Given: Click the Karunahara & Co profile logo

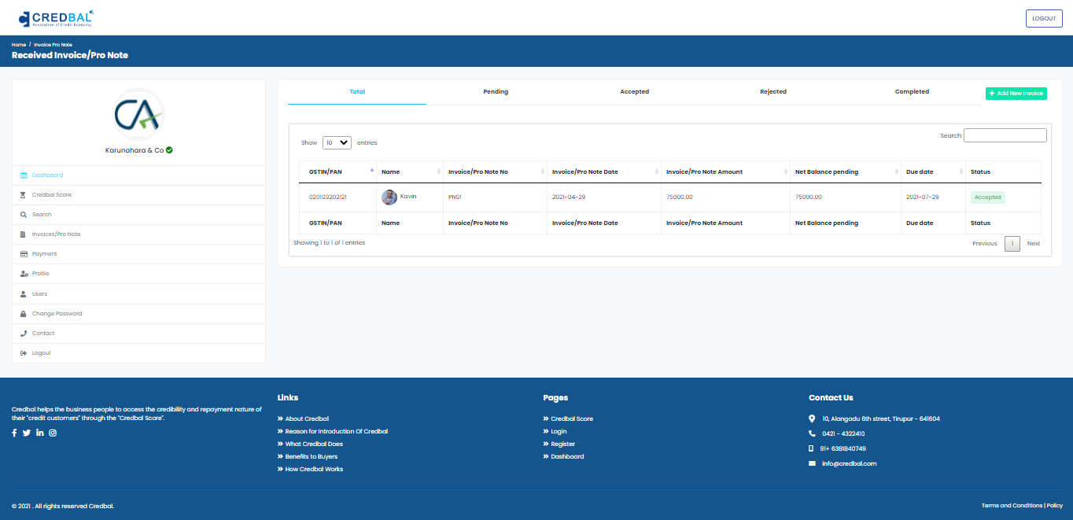Looking at the screenshot, I should tap(138, 113).
